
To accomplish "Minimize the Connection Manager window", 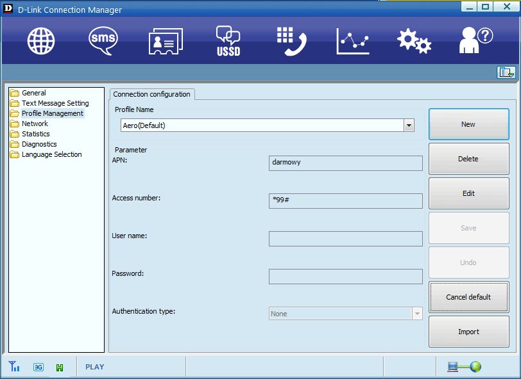I will coord(470,6).
